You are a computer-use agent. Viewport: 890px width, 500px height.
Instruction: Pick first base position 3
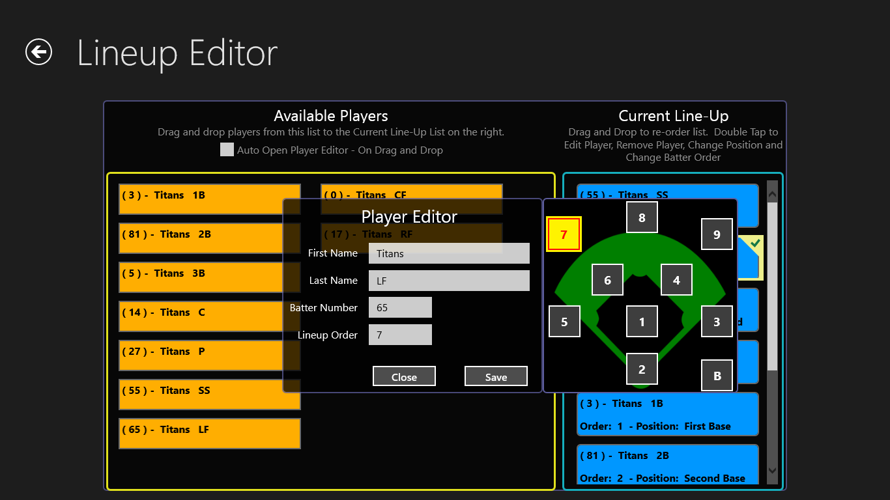(x=717, y=322)
